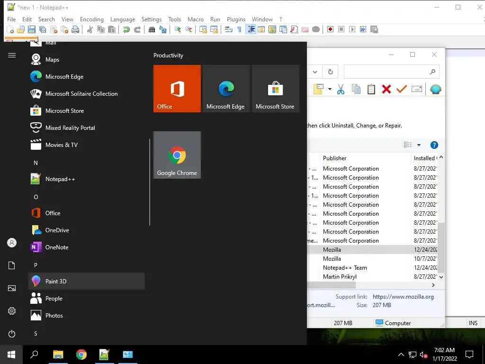The height and width of the screenshot is (364, 485).
Task: Refresh the Programs window
Action: 330,72
